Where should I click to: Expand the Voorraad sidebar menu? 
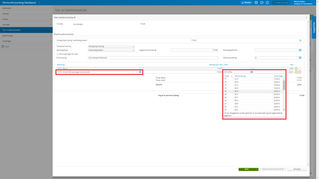[26, 25]
